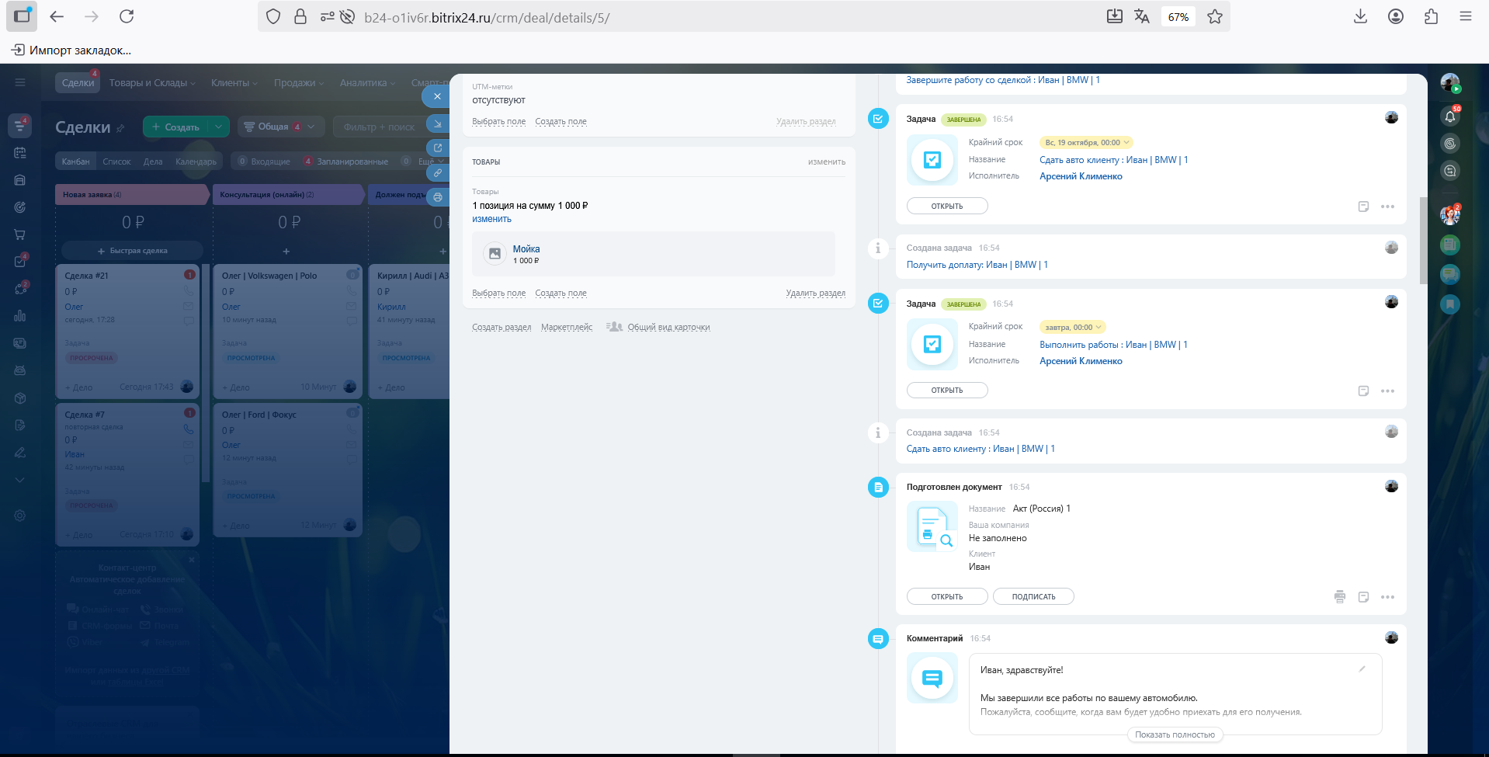Click 'Показать полностью' to expand comment
The image size is (1489, 757).
(x=1174, y=734)
